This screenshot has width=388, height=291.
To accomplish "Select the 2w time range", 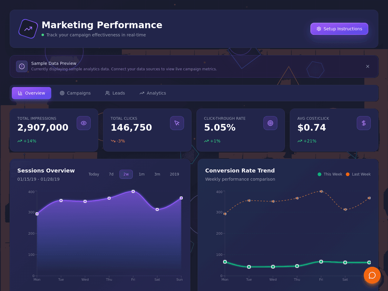I will pos(126,174).
